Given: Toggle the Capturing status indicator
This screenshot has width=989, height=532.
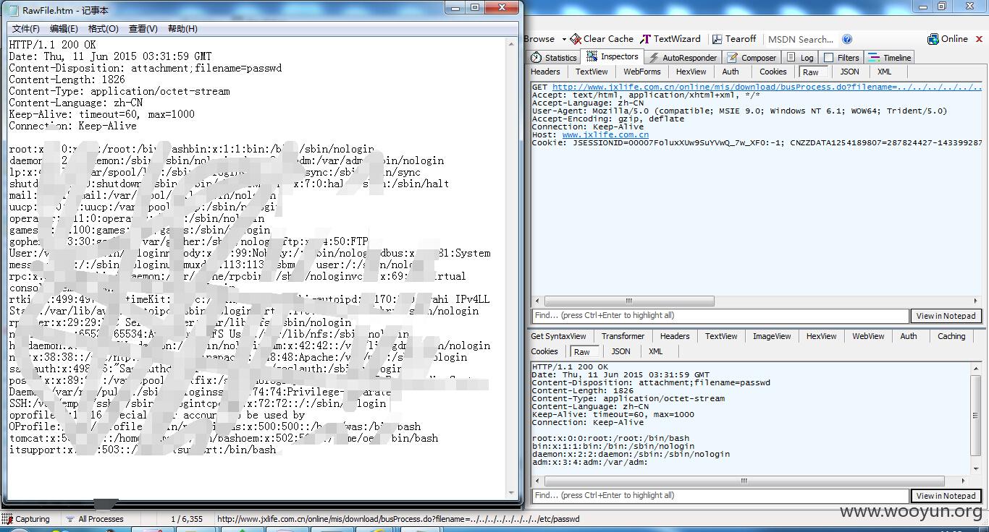Looking at the screenshot, I should point(26,519).
